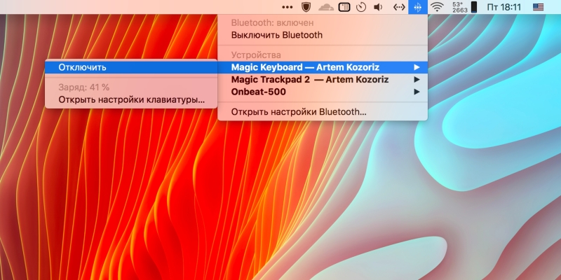
Task: Choose Открыть настройки клавиатуры…
Action: pos(131,99)
